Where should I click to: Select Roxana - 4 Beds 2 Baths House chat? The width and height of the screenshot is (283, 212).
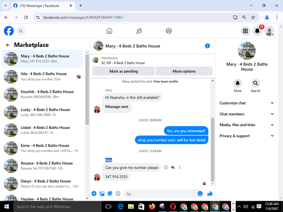[42, 166]
